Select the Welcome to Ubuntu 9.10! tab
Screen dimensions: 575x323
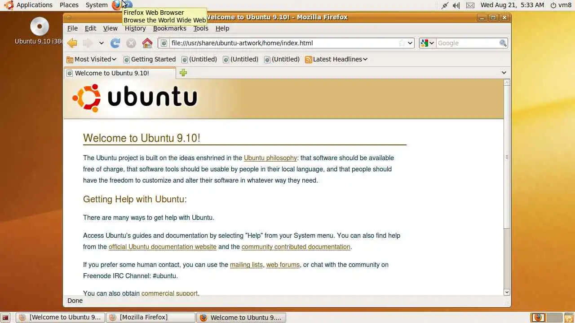pos(120,73)
